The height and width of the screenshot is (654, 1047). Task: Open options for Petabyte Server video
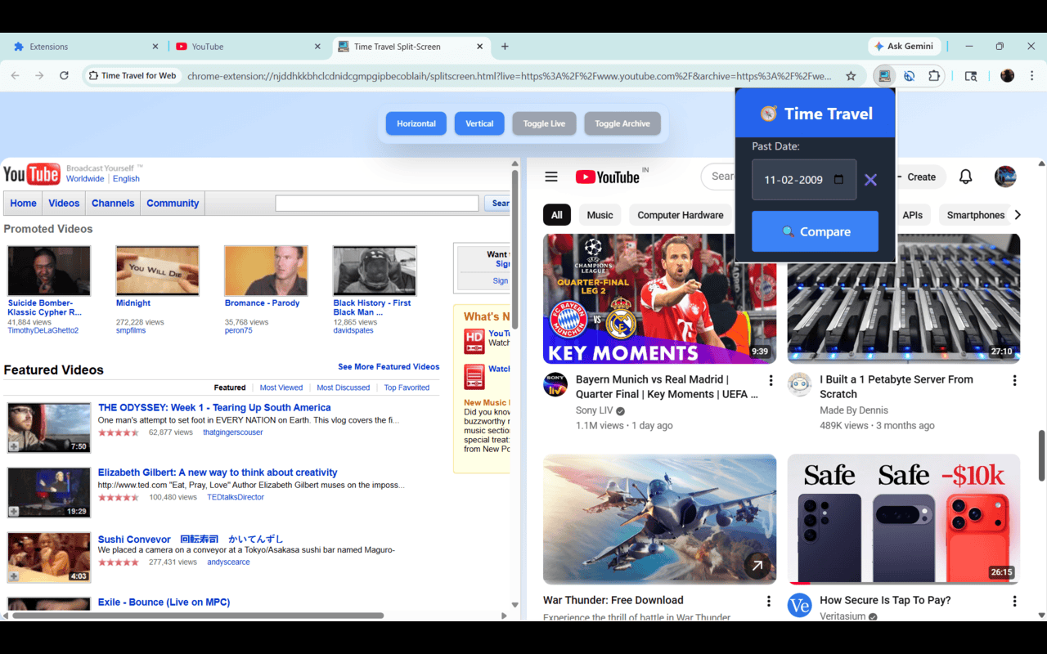click(1014, 380)
